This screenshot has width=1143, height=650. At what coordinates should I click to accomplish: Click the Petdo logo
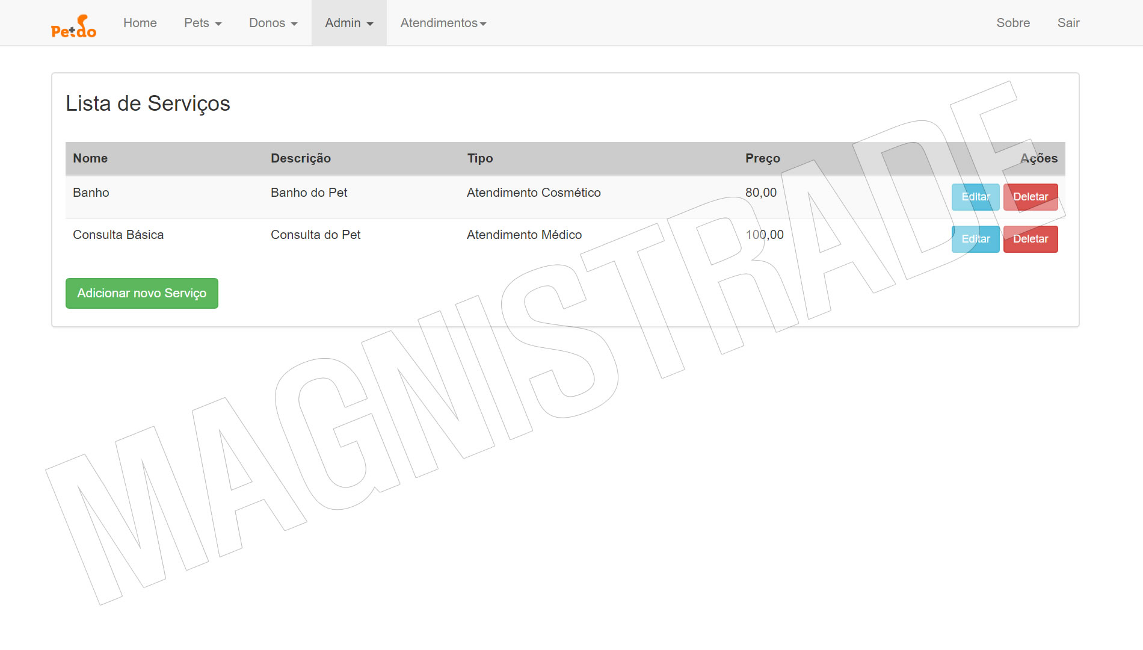click(x=73, y=26)
